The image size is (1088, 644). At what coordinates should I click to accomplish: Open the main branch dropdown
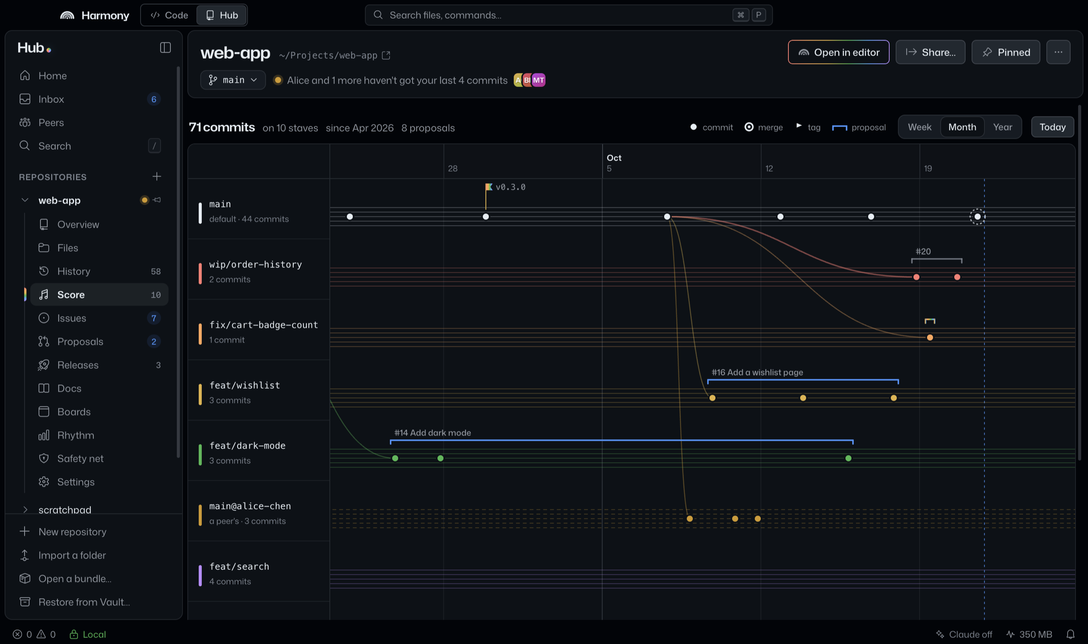[233, 80]
